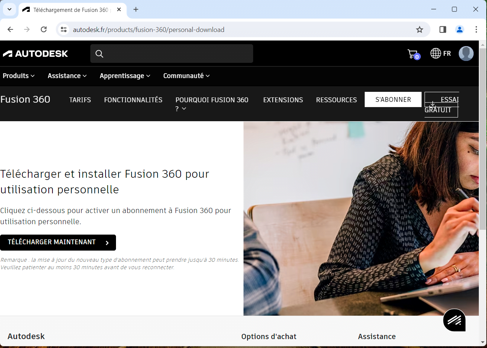Click TÉLÉCHARGER MAINTENANT button
487x348 pixels.
[58, 242]
